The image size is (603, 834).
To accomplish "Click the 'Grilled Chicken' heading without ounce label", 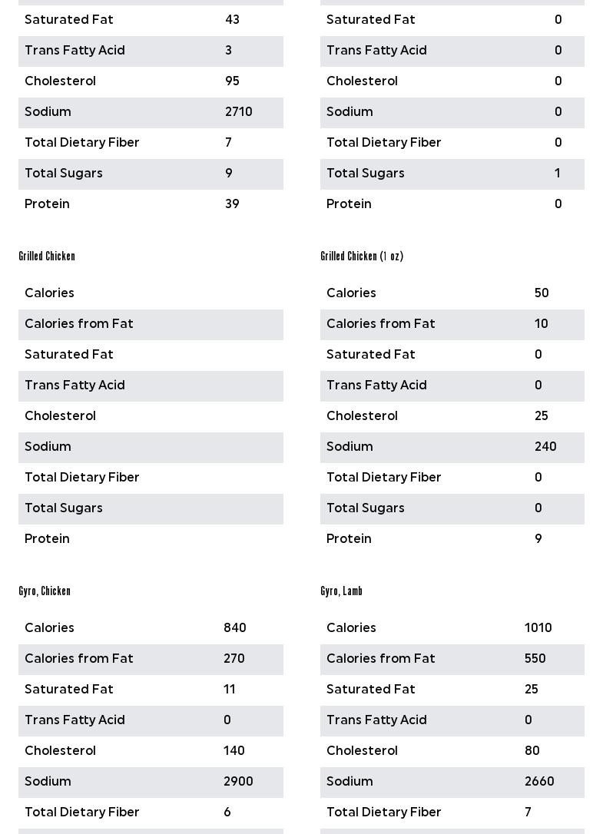I will click(x=47, y=256).
